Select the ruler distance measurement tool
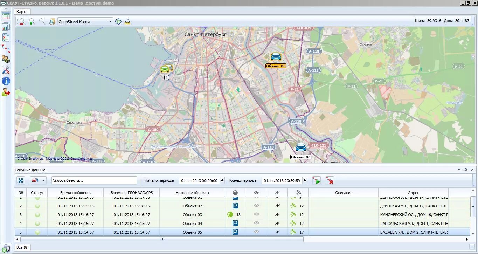This screenshot has height=254, width=478. click(x=127, y=21)
